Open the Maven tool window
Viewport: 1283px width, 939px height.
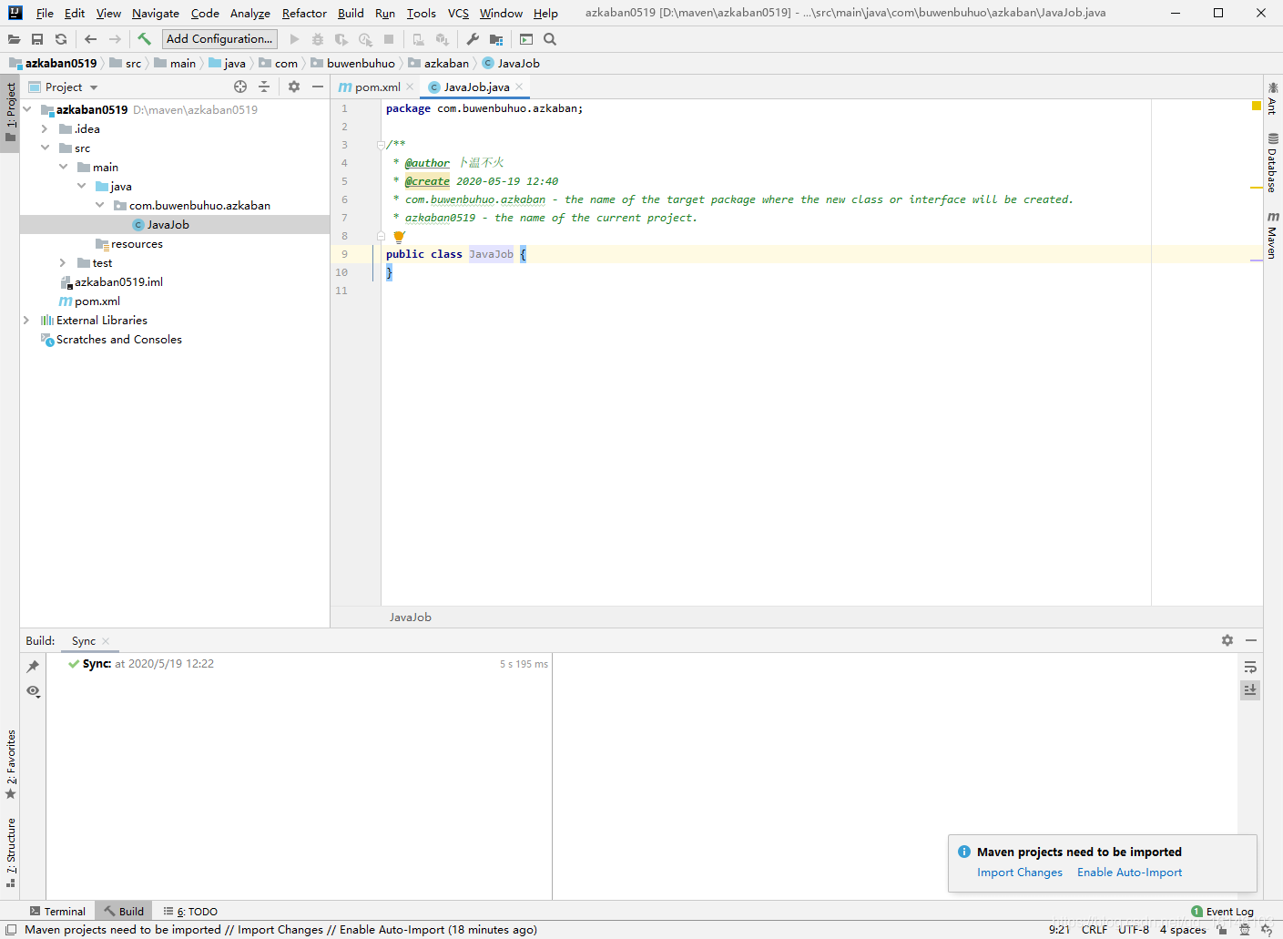(1272, 236)
